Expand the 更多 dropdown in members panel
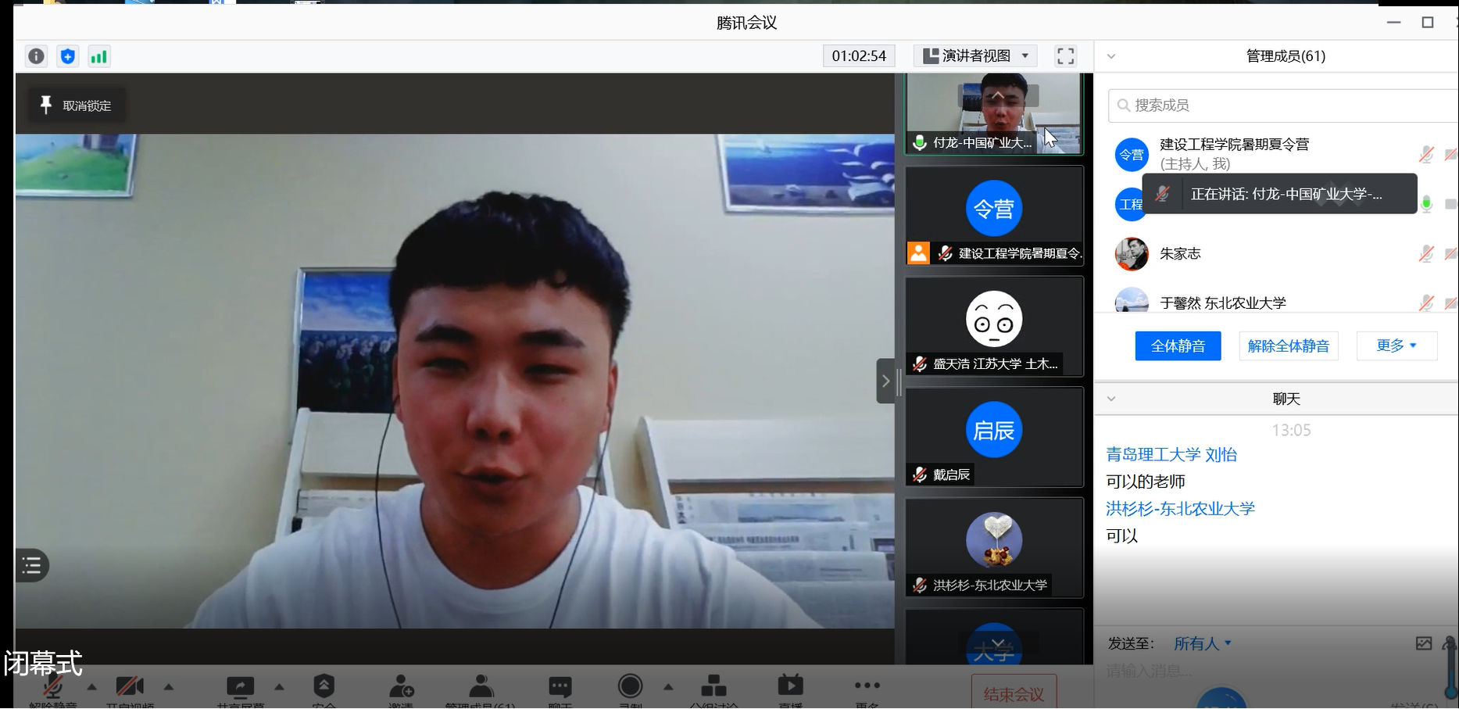 [x=1396, y=346]
